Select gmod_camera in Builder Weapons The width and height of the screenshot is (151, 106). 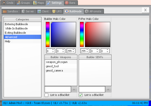(x=61, y=70)
